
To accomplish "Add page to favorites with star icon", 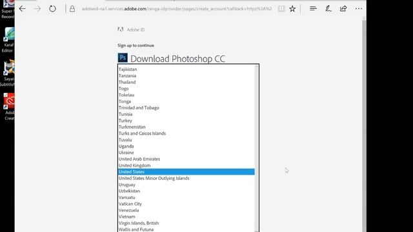I will coord(292,8).
